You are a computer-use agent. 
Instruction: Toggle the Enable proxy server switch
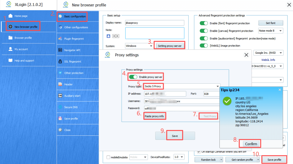[133, 77]
